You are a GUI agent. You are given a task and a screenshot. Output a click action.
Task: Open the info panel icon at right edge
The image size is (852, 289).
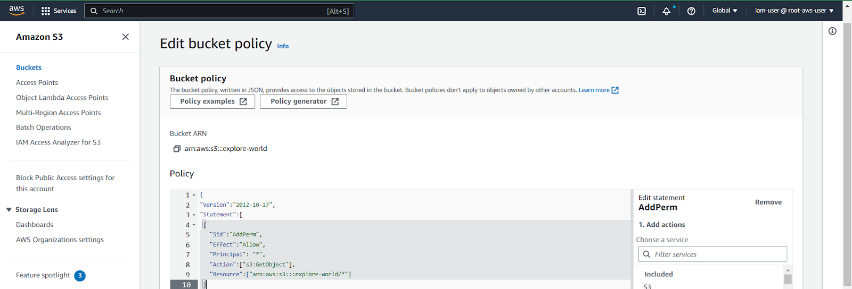(x=832, y=31)
